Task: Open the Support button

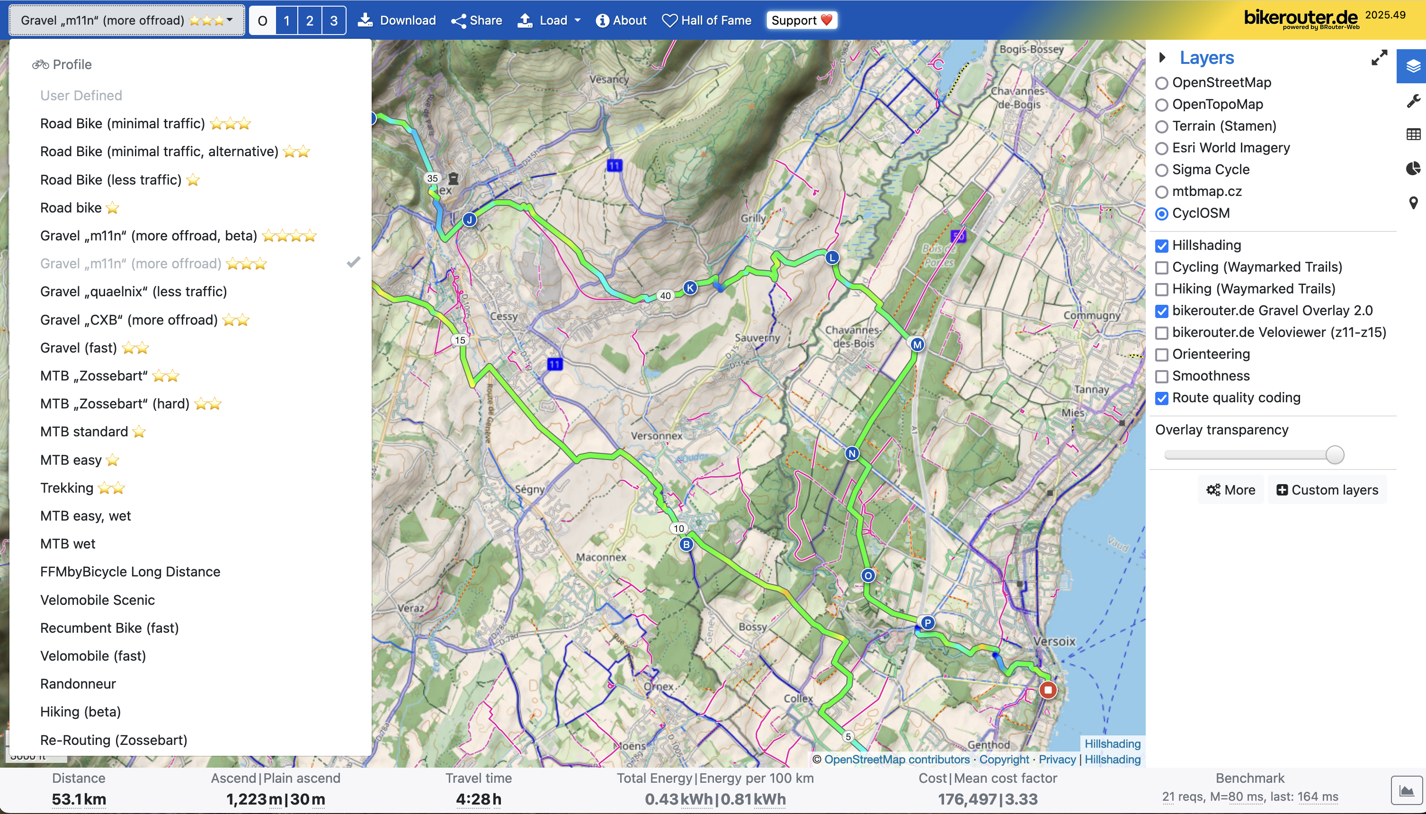Action: tap(802, 21)
